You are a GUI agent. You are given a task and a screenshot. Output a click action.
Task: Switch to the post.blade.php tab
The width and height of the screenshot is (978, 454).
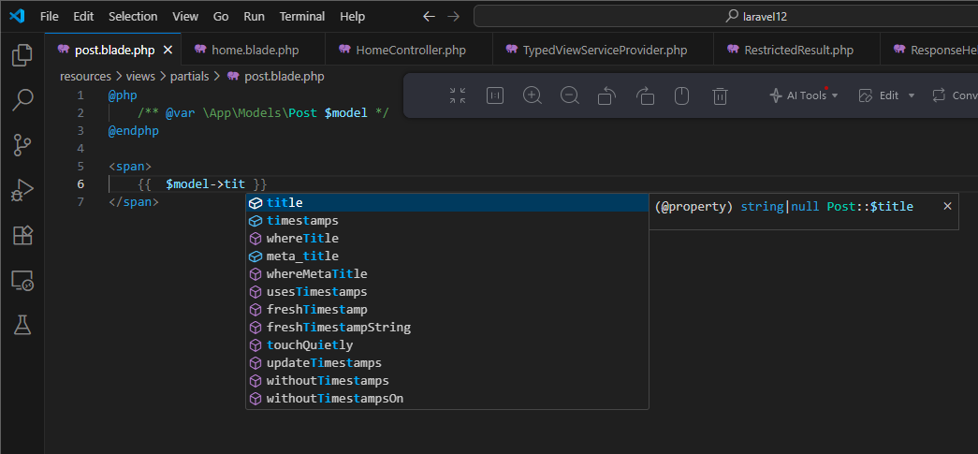(113, 50)
